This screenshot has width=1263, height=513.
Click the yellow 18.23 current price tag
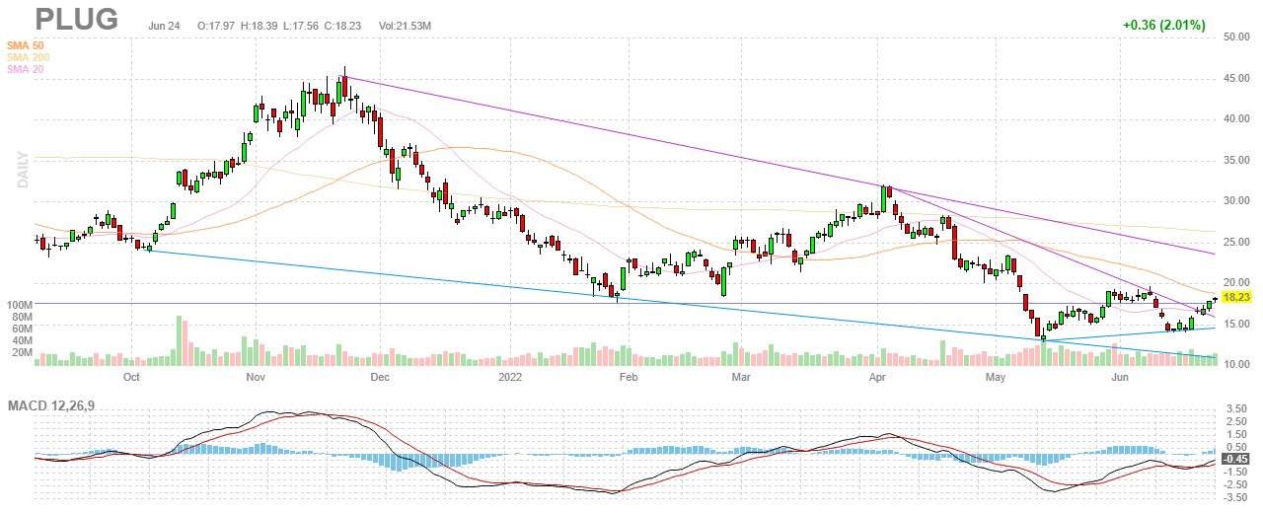1236,296
